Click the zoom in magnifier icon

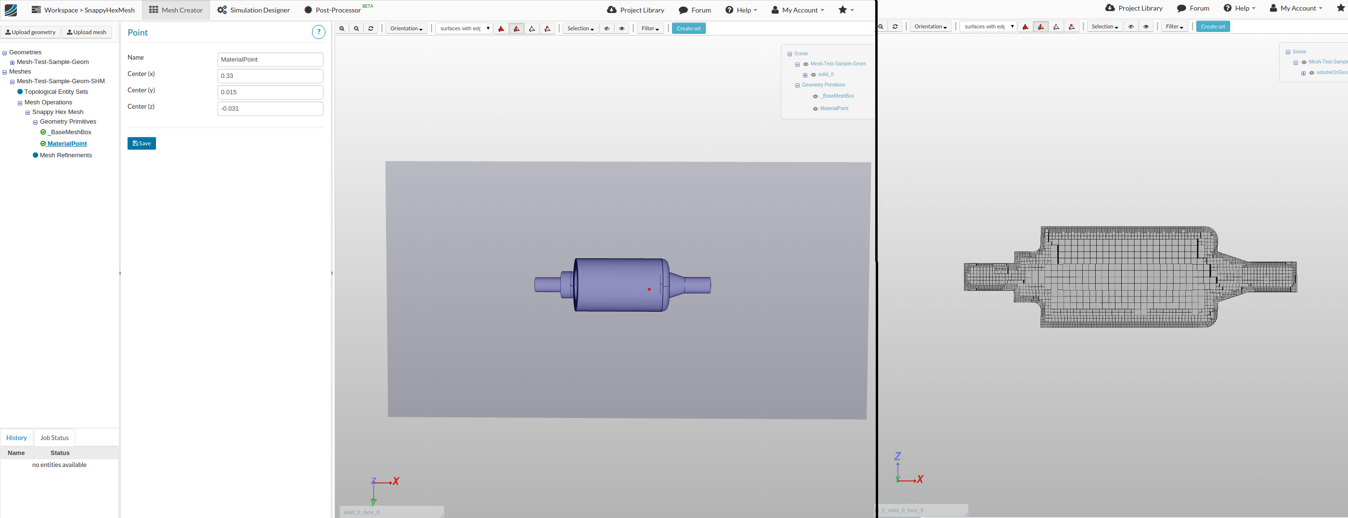click(x=342, y=29)
